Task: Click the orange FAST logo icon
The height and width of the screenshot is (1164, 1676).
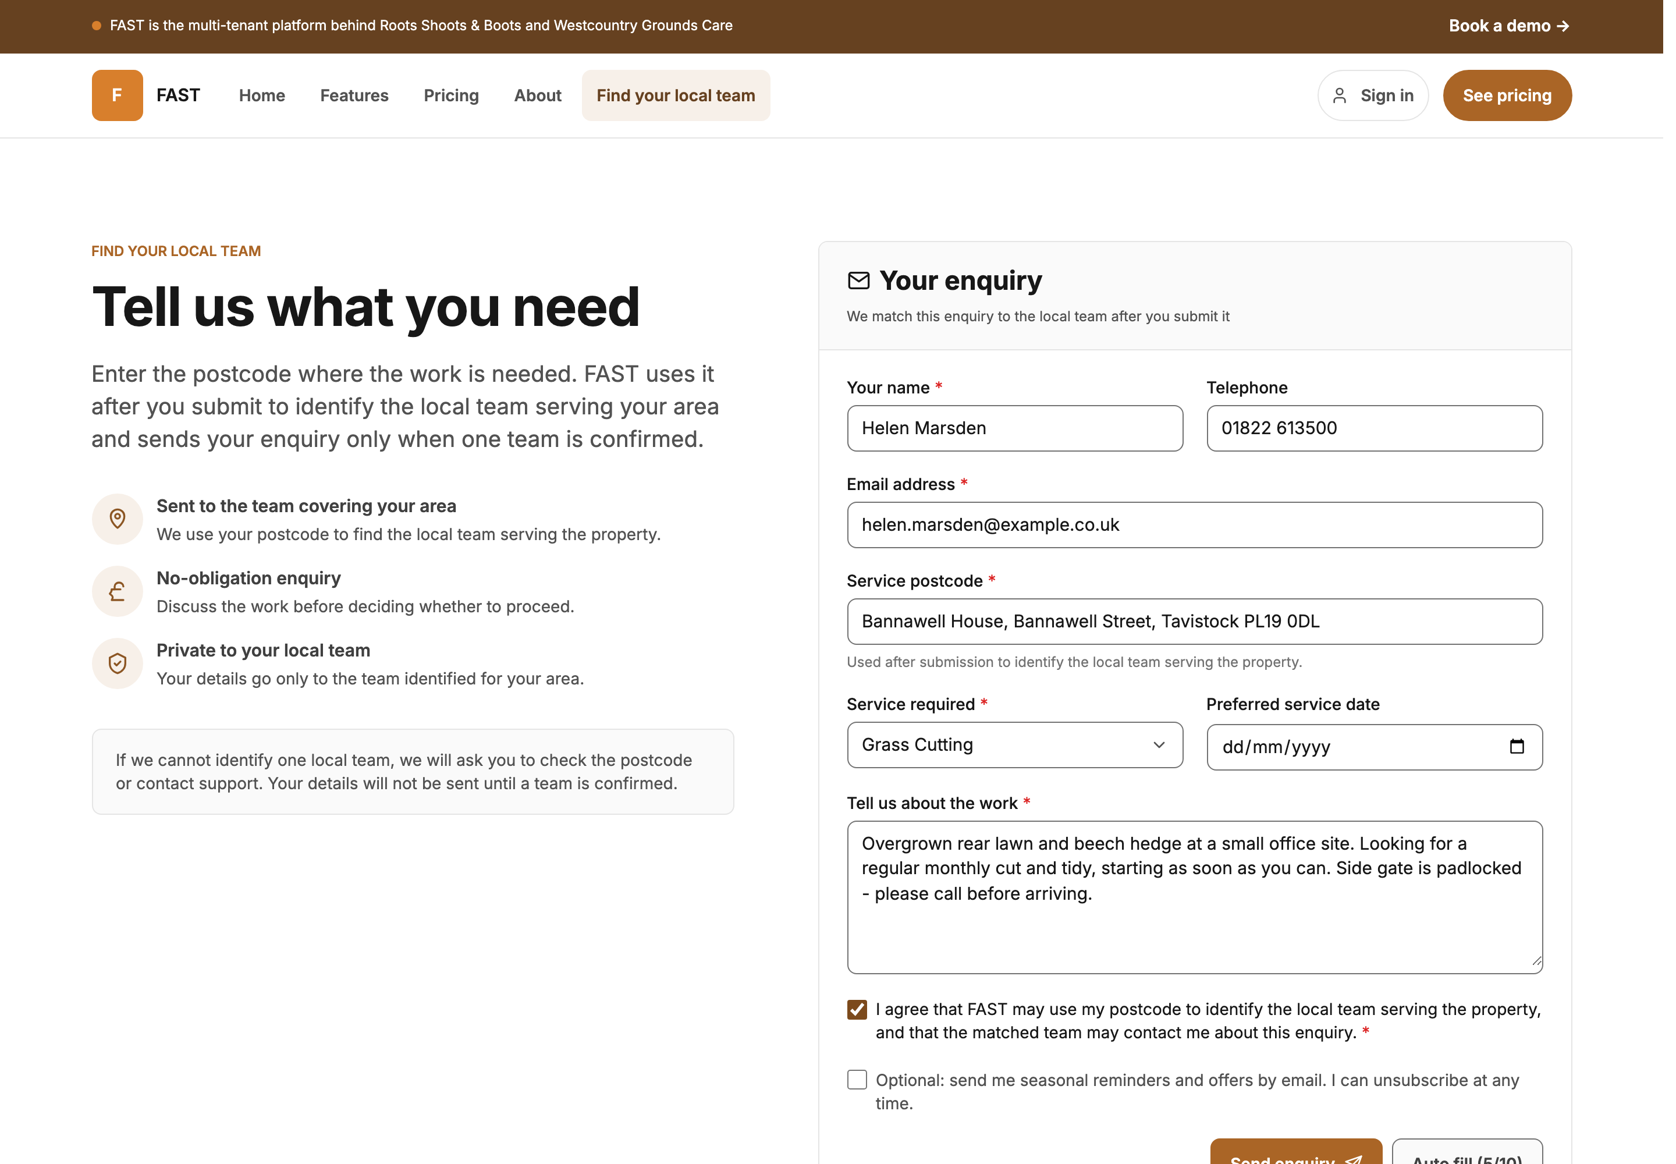Action: click(x=117, y=95)
